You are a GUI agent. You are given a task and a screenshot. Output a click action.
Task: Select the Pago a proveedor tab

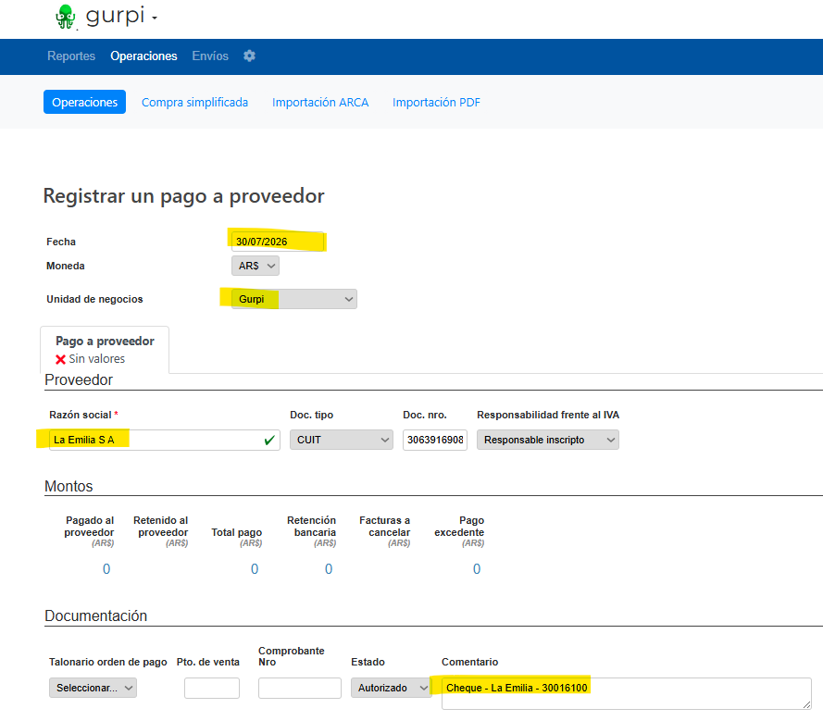(105, 350)
